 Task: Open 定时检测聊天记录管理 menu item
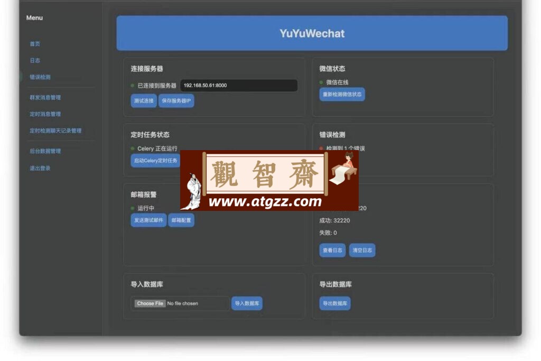point(55,131)
